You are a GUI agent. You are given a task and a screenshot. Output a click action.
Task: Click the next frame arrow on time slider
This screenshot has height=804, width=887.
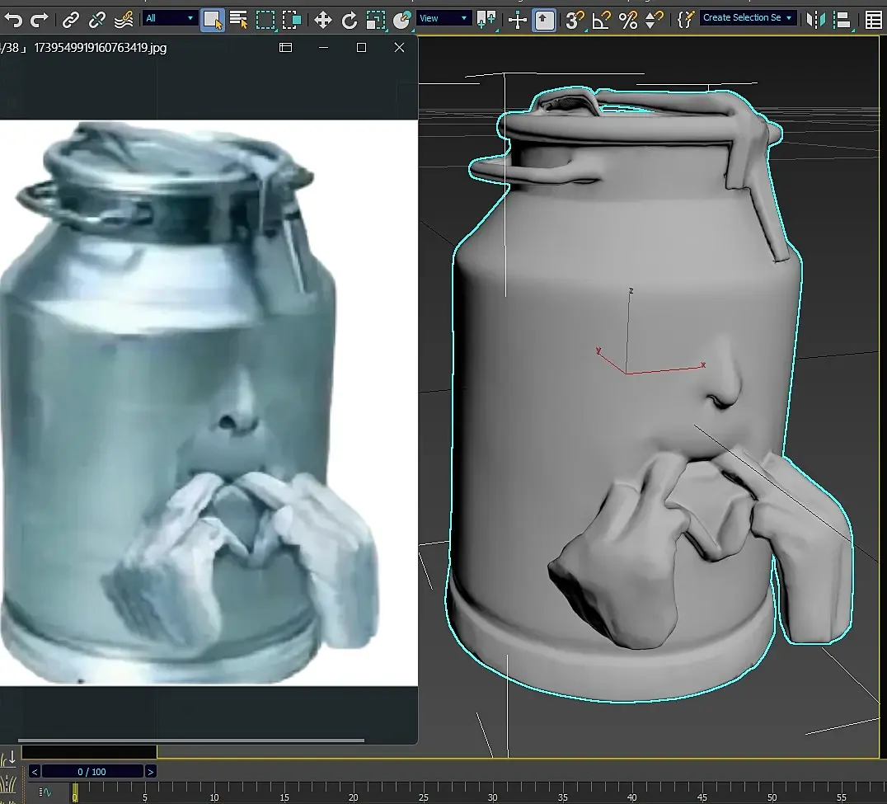click(x=150, y=772)
